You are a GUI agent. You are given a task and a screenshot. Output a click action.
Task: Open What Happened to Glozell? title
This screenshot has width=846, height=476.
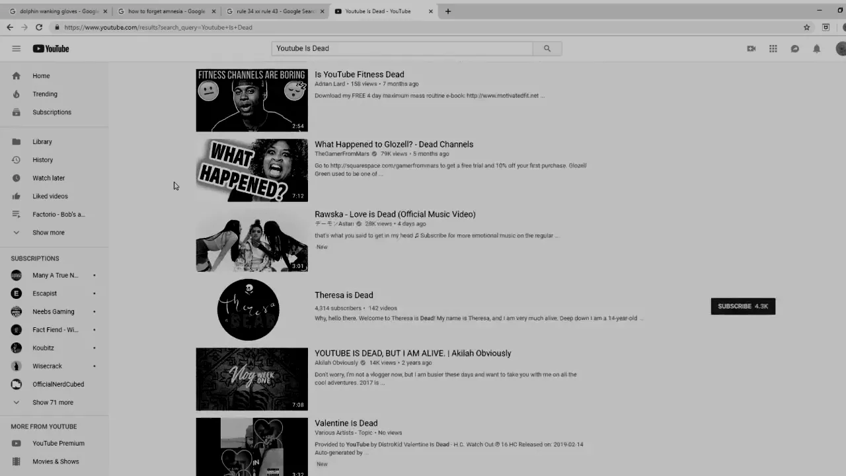click(x=394, y=144)
